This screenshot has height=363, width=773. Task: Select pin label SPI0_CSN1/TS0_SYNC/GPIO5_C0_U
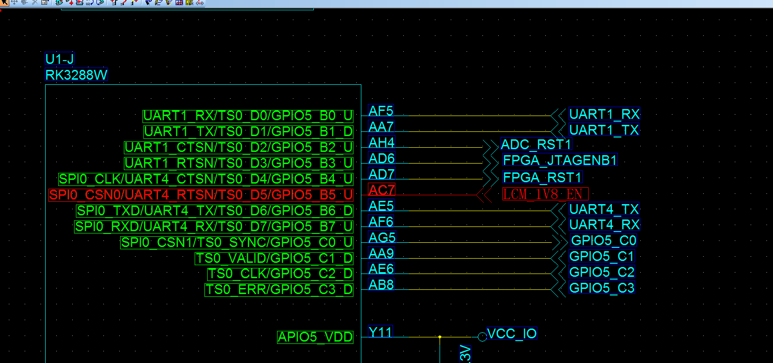pyautogui.click(x=237, y=243)
